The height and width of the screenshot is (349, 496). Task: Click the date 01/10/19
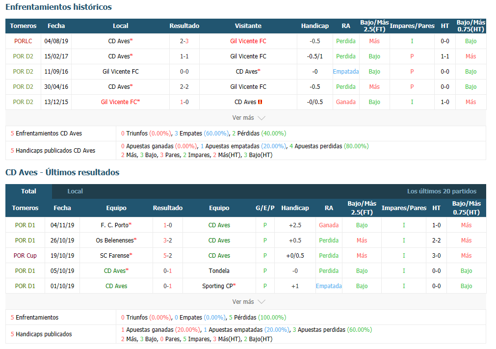pyautogui.click(x=62, y=286)
